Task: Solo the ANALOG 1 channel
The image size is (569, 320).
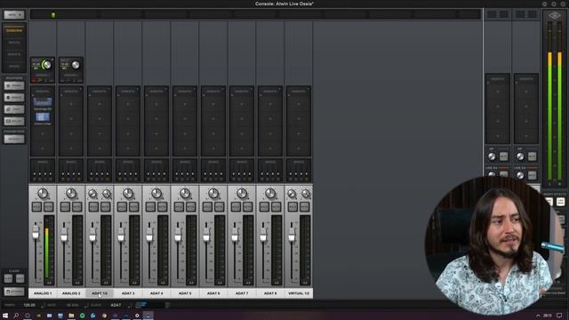Action: [x=36, y=206]
